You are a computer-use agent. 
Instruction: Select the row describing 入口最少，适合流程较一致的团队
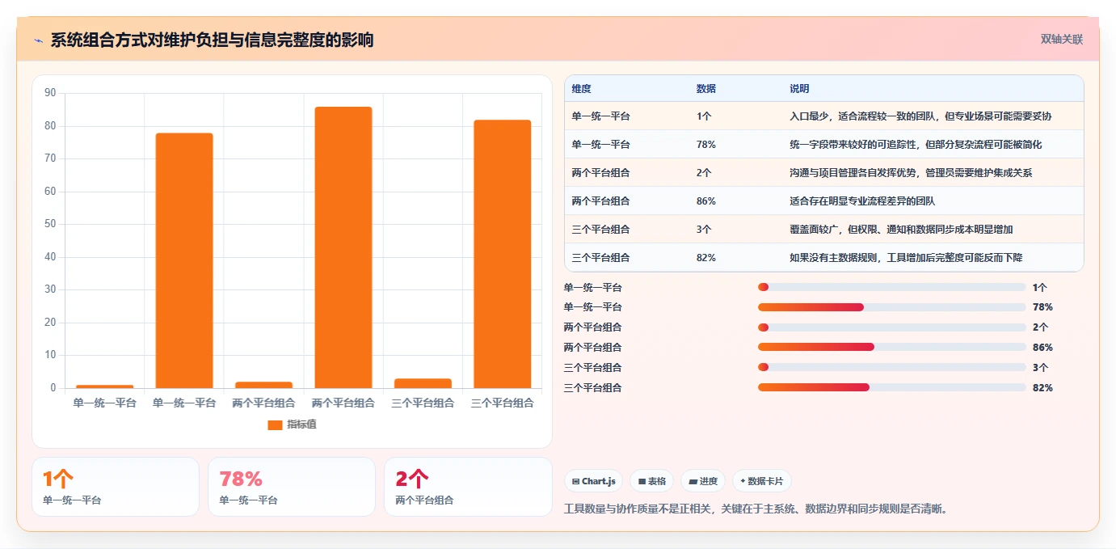coord(823,116)
